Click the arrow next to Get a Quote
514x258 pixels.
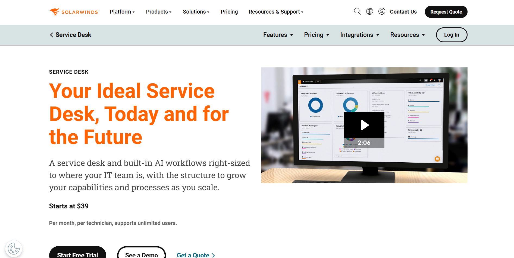tap(213, 255)
